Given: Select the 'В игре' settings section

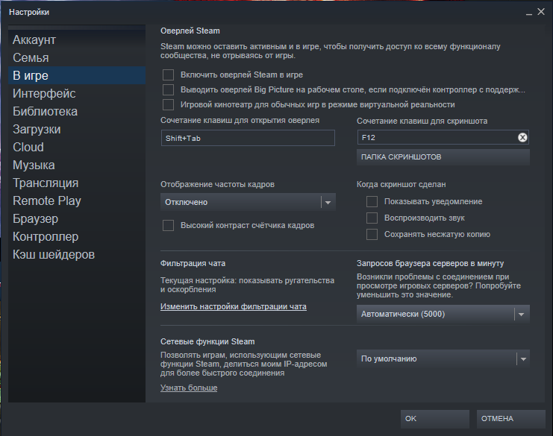Looking at the screenshot, I should 77,75.
